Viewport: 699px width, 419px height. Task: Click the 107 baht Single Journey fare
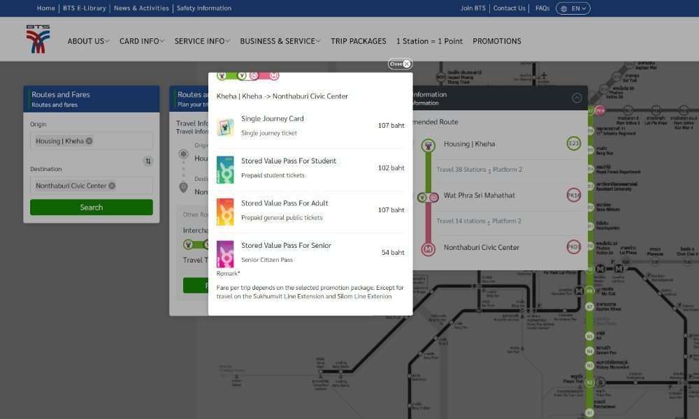(x=391, y=126)
